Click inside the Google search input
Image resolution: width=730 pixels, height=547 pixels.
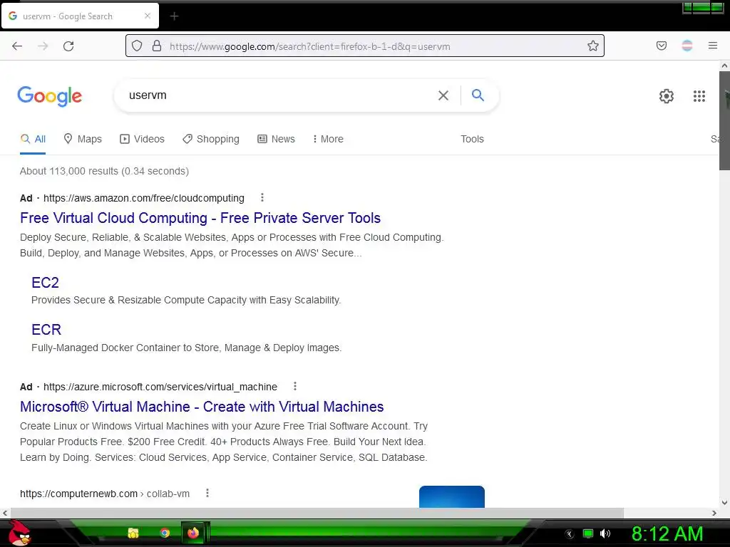coord(279,95)
